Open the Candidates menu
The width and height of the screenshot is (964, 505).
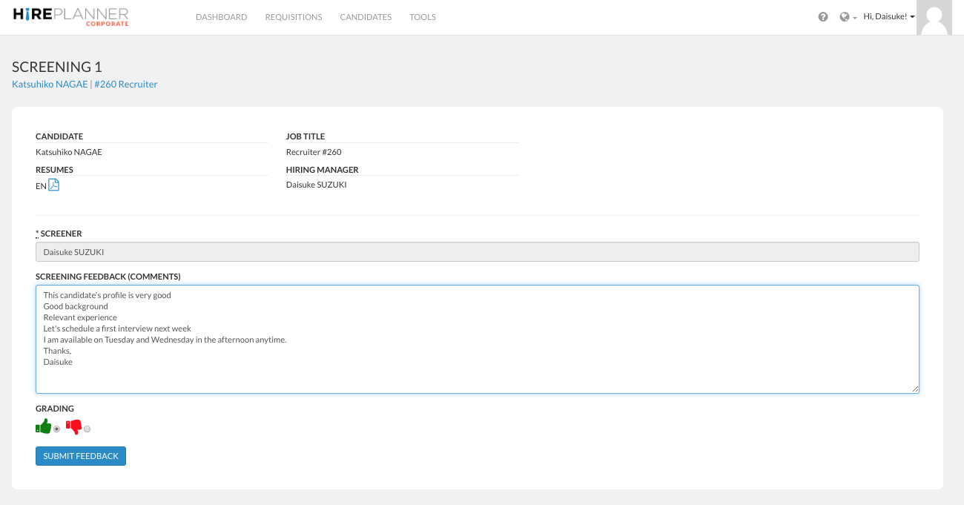[366, 17]
